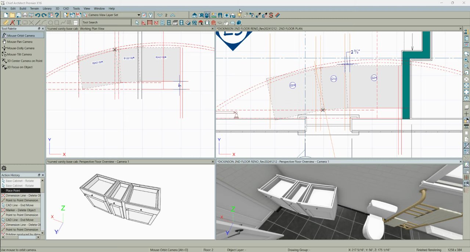Select the Stairs tool icon
Viewport: 470px width, 252px height.
pos(188,23)
